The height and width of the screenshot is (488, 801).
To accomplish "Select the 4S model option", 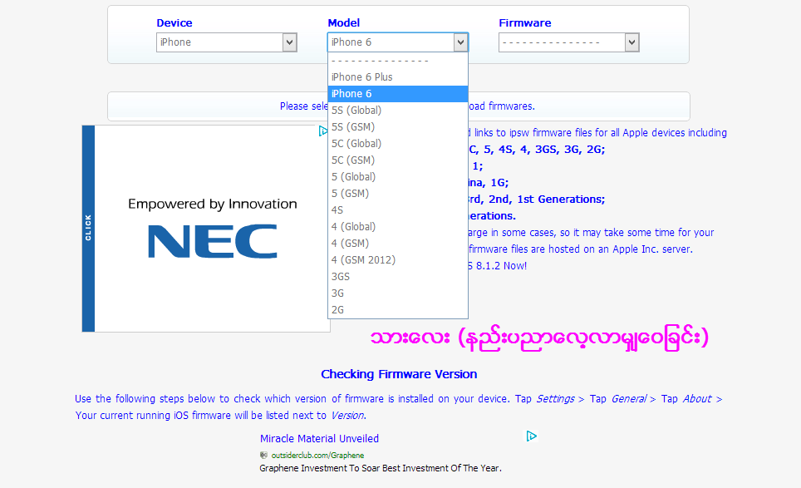I will pyautogui.click(x=397, y=210).
